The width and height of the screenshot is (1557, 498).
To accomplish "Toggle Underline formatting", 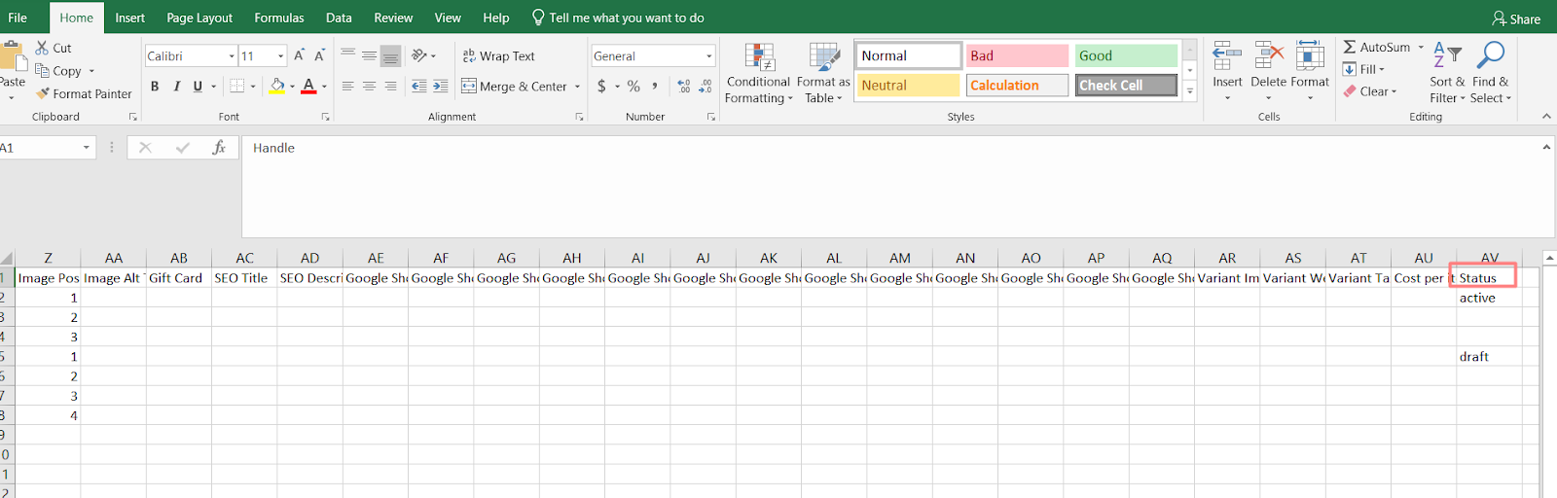I will point(198,87).
